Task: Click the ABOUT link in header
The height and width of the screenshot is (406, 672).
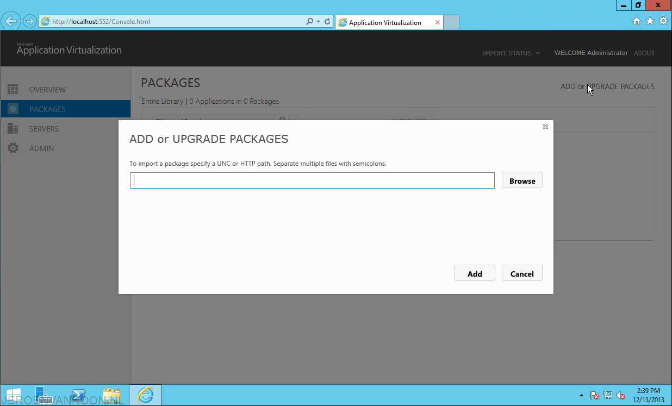Action: click(x=644, y=53)
